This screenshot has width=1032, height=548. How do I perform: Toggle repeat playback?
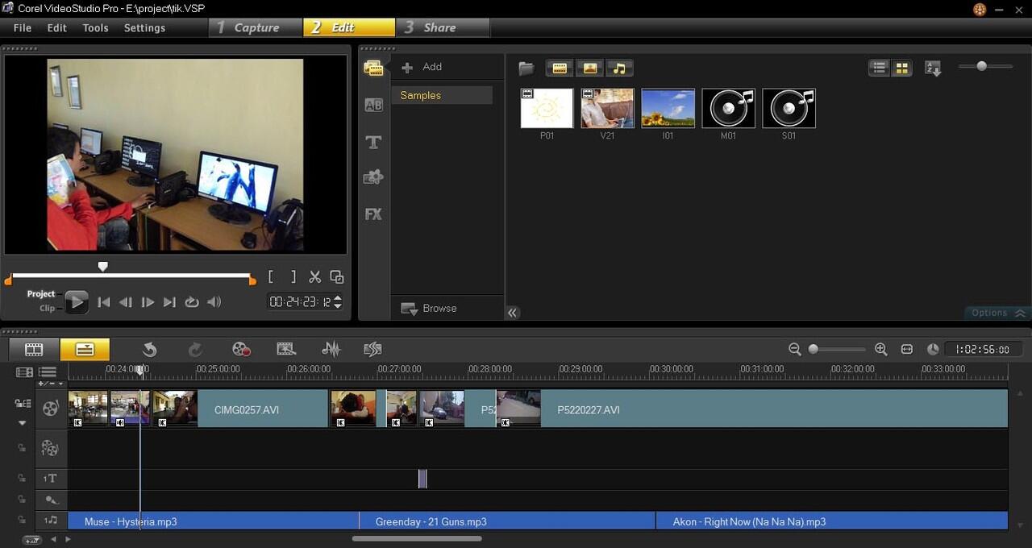point(191,302)
